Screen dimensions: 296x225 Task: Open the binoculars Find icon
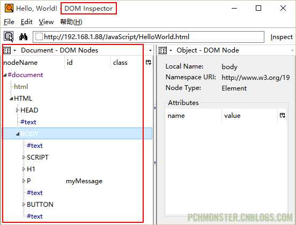tap(24, 36)
